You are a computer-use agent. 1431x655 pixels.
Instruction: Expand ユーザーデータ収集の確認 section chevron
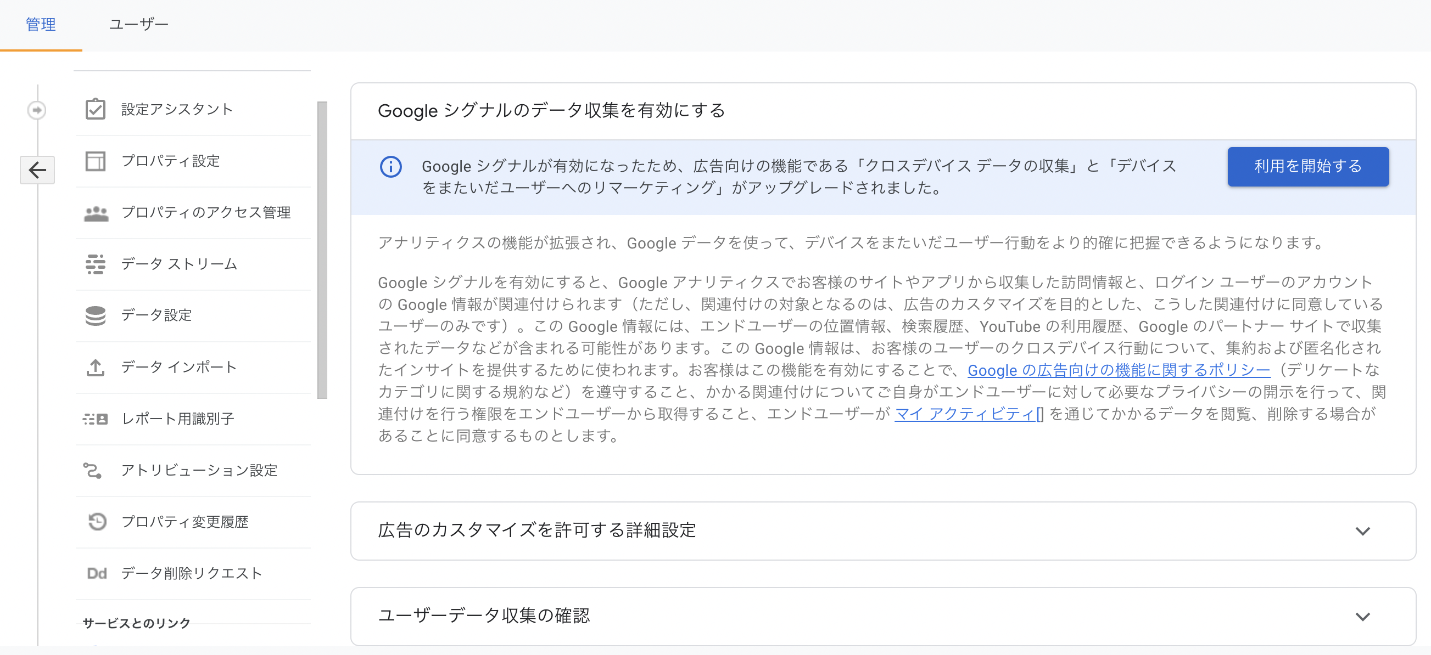tap(1362, 617)
